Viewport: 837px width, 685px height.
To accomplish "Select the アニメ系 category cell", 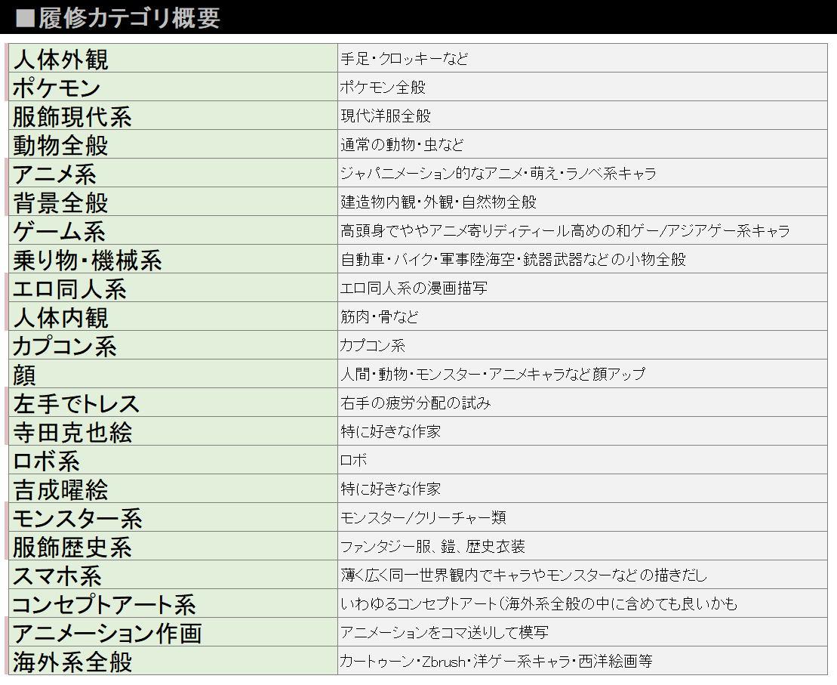I will click(173, 173).
